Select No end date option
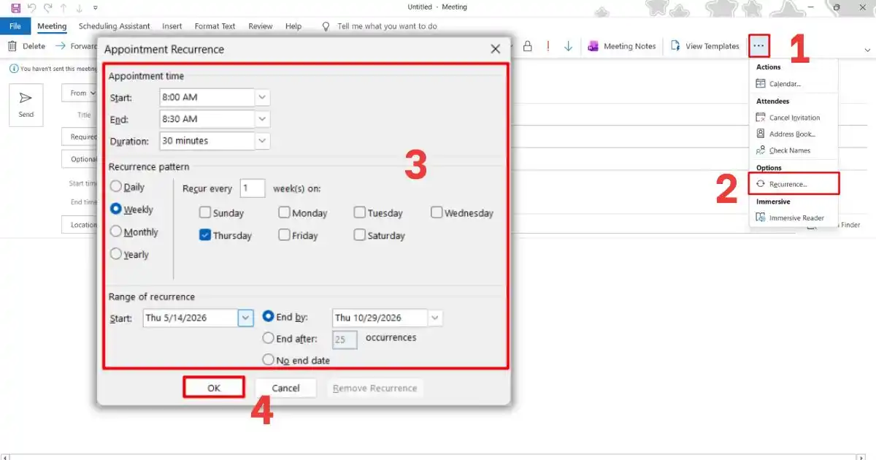Viewport: 876px width, 460px height. pos(268,359)
